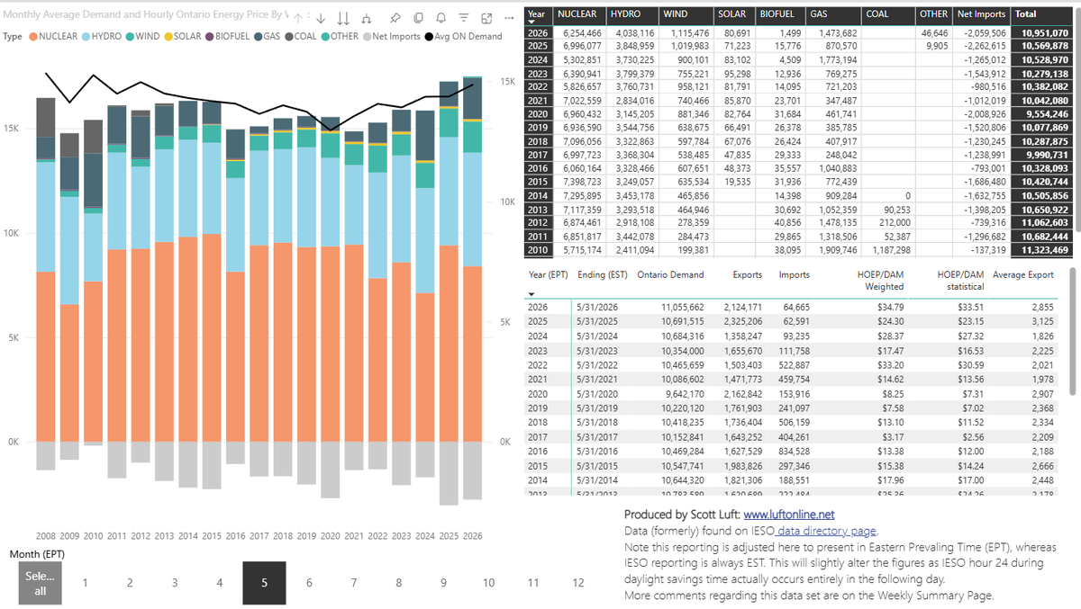Go to next hierarchy level double-arrow icon
Viewport: 1081px width, 609px height.
point(343,18)
